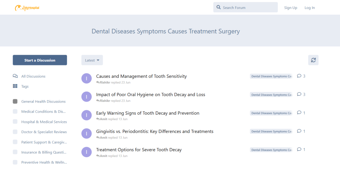
Task: Open the Latest sort dropdown
Action: (92, 60)
